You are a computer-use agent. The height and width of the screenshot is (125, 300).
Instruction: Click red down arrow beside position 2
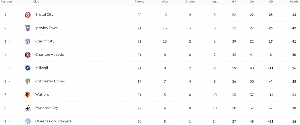(9, 28)
